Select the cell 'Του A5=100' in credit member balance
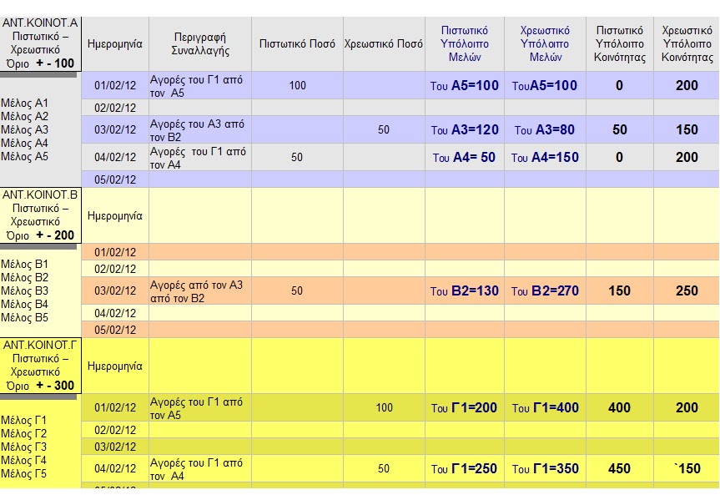This screenshot has height=500, width=720. click(464, 85)
